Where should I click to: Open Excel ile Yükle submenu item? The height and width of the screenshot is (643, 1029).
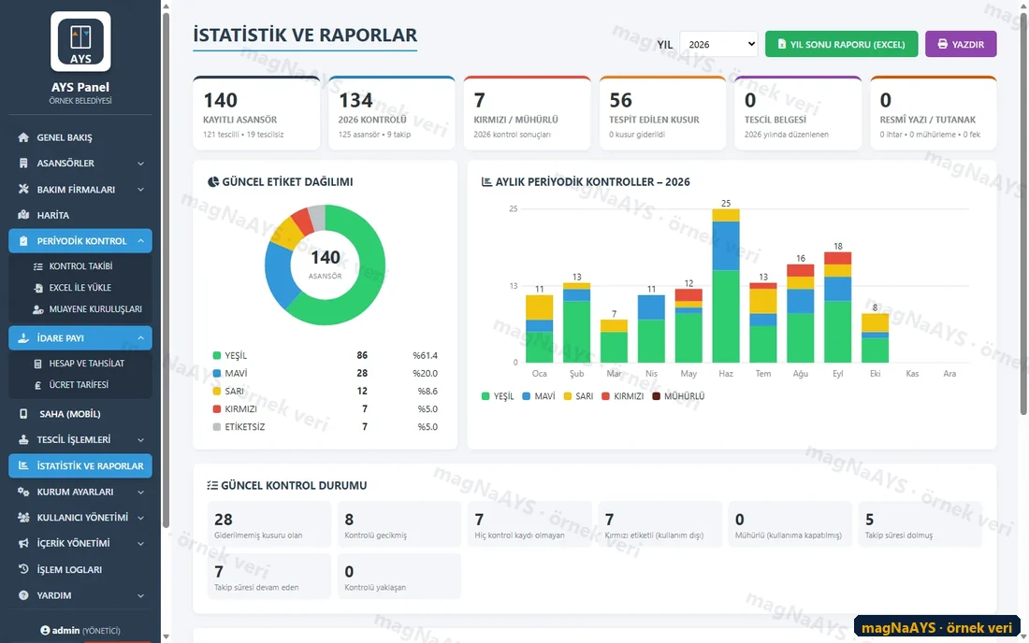(80, 288)
